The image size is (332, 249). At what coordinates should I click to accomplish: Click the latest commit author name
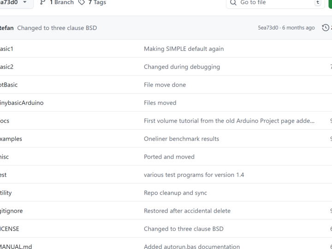coord(6,28)
